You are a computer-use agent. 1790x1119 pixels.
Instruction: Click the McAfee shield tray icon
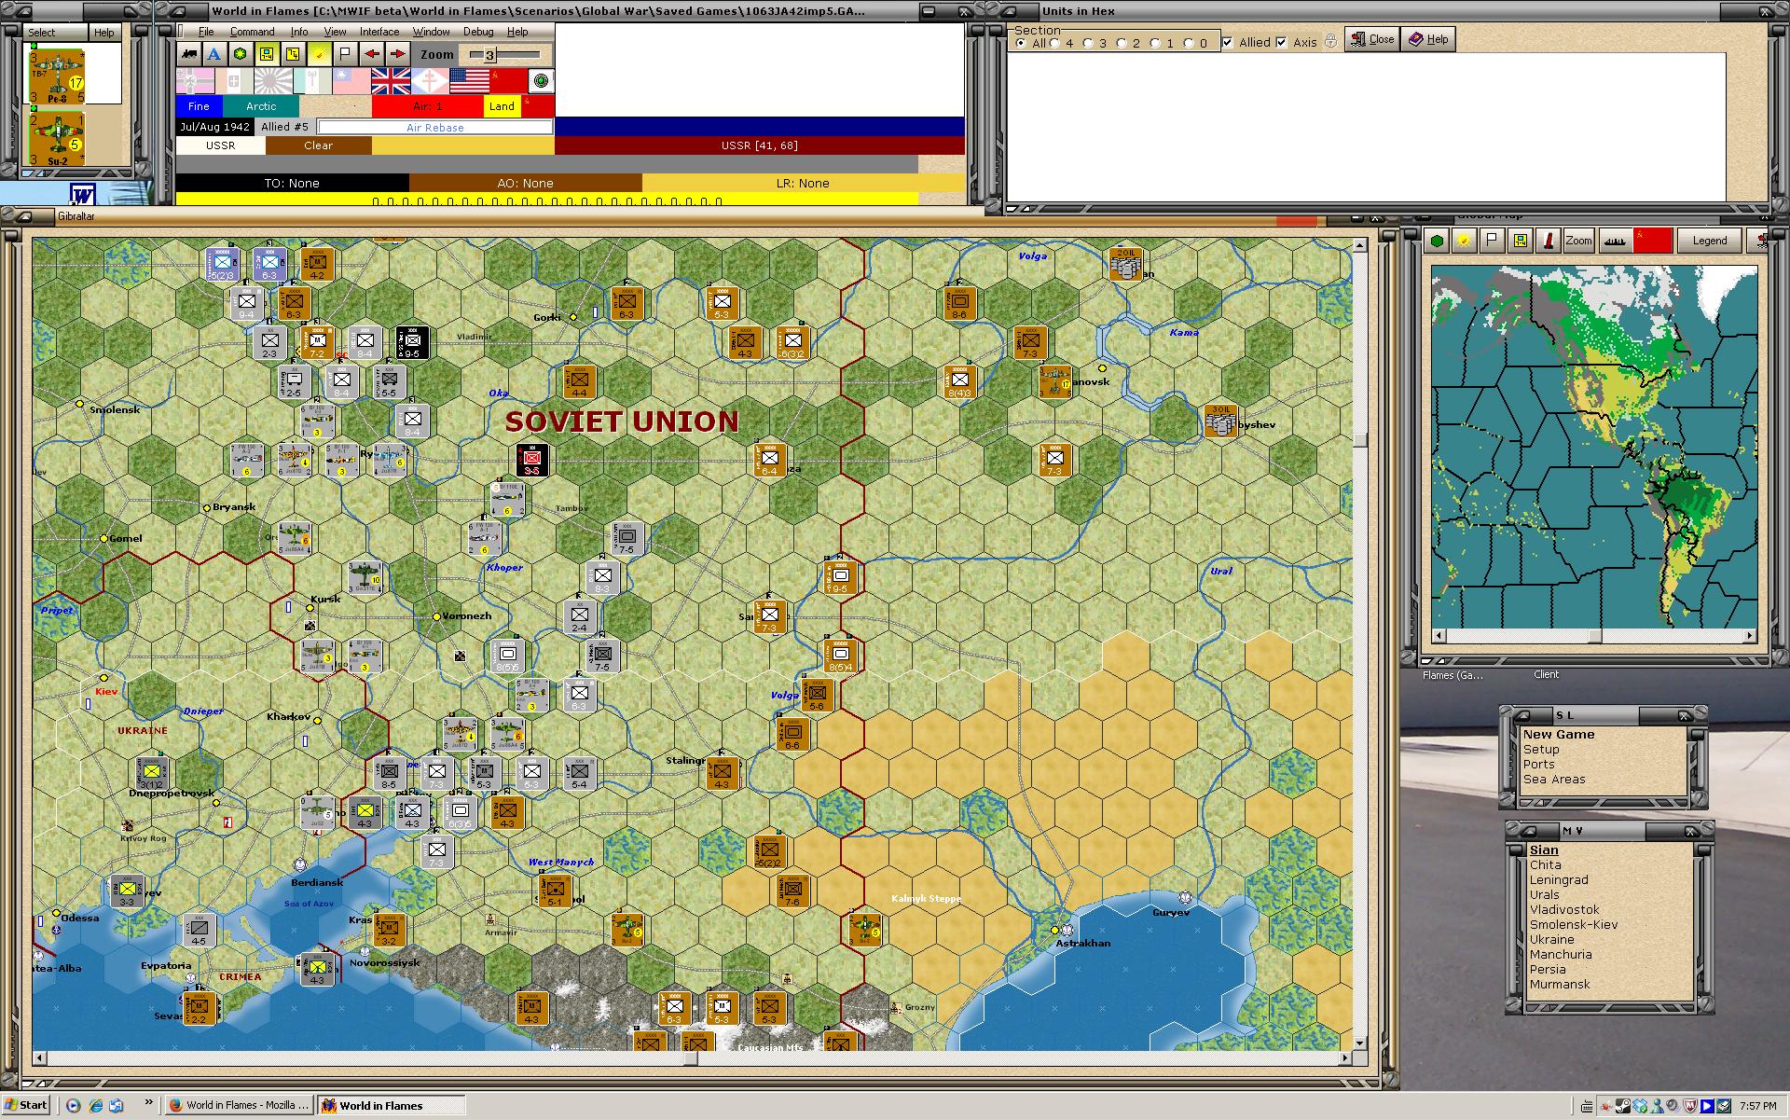tap(1690, 1106)
